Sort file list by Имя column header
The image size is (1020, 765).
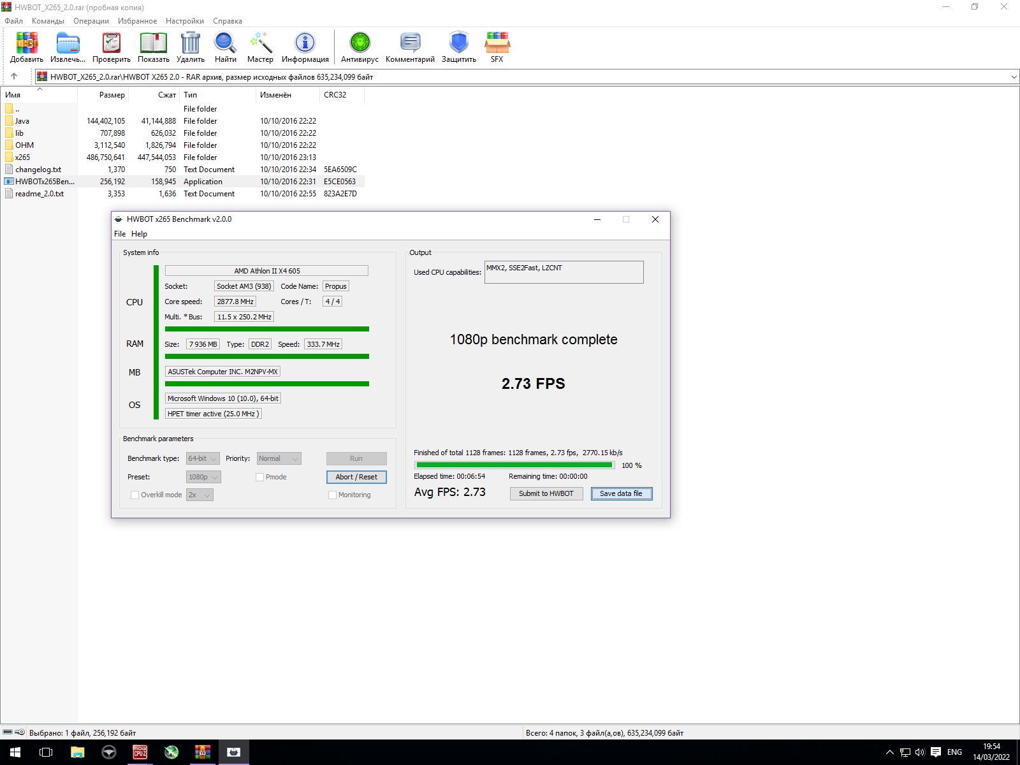[x=39, y=95]
